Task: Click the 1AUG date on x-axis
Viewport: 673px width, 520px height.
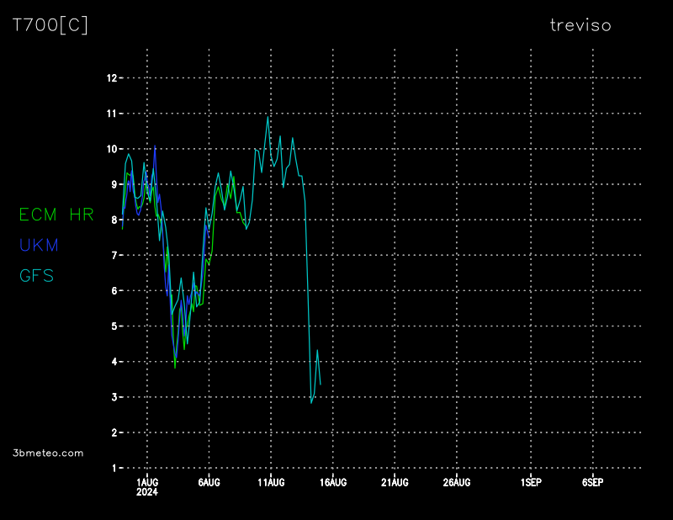Action: (x=147, y=482)
